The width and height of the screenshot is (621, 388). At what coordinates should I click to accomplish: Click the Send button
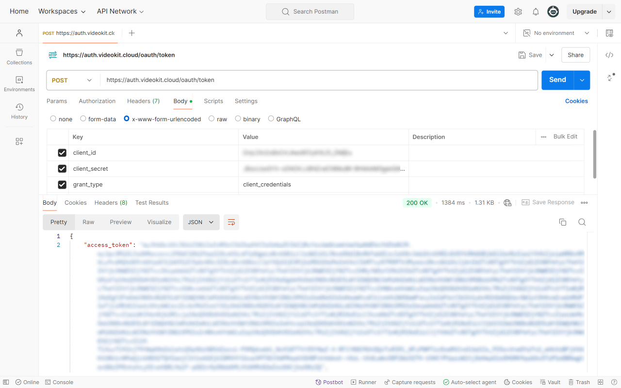click(557, 81)
